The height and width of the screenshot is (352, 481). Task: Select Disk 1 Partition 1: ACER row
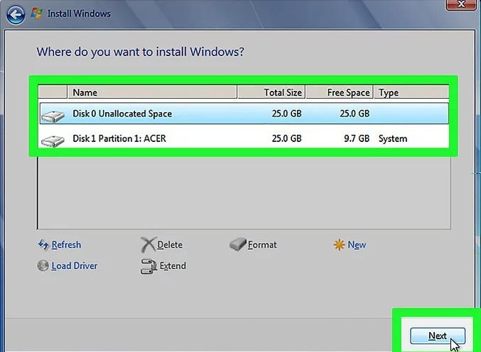[244, 138]
